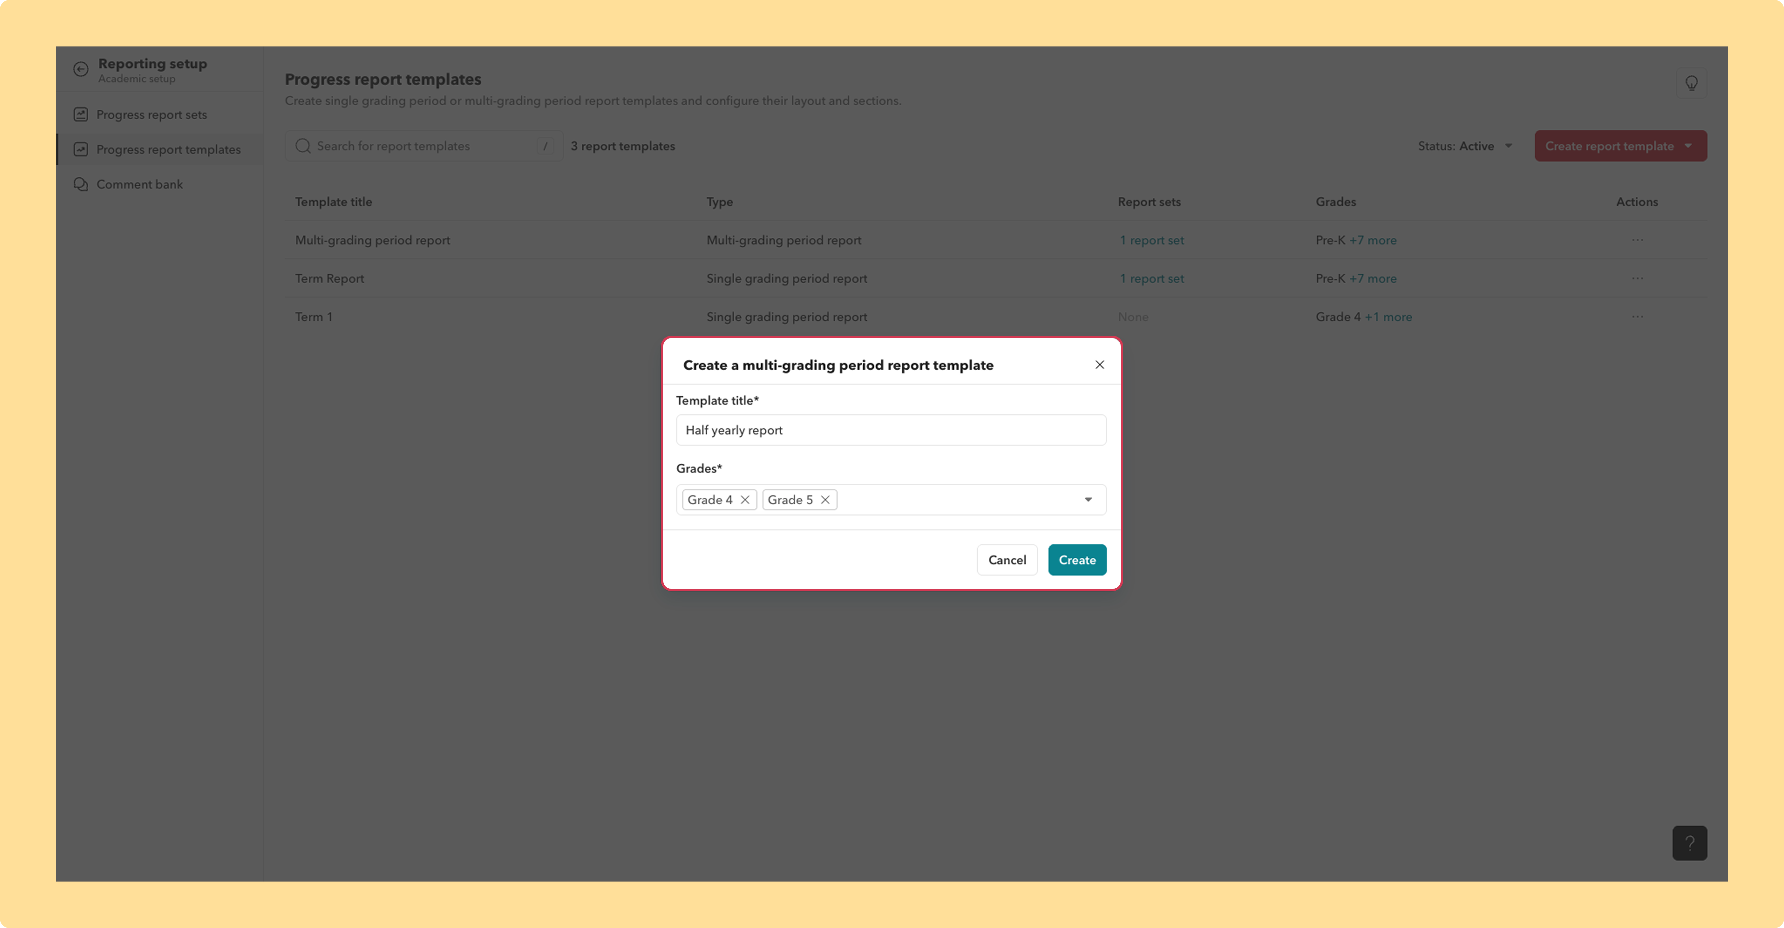Image resolution: width=1784 pixels, height=928 pixels.
Task: Focus the Search for report templates field
Action: click(x=424, y=146)
